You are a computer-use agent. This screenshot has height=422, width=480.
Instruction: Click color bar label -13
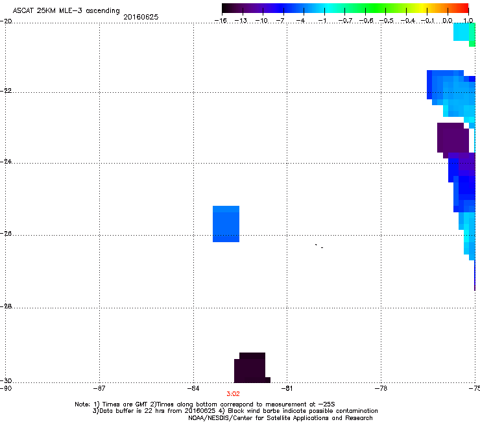[241, 21]
